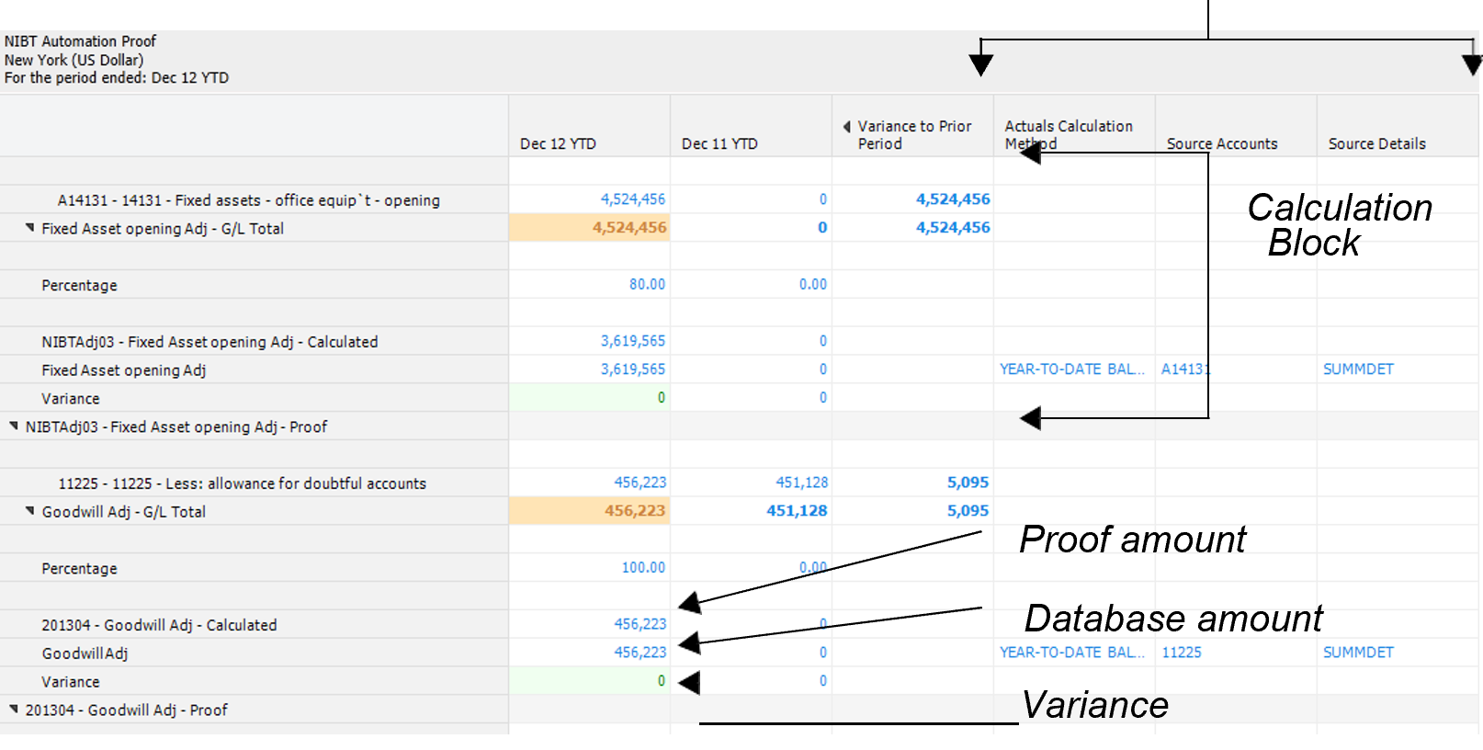Select the Dec 12 YTD column header
Viewport: 1483px width, 750px height.
(558, 143)
